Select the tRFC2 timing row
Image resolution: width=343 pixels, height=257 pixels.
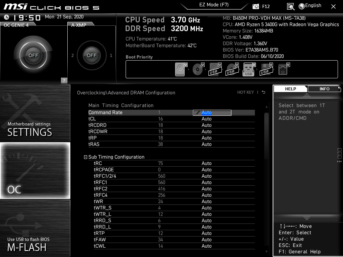(174, 189)
